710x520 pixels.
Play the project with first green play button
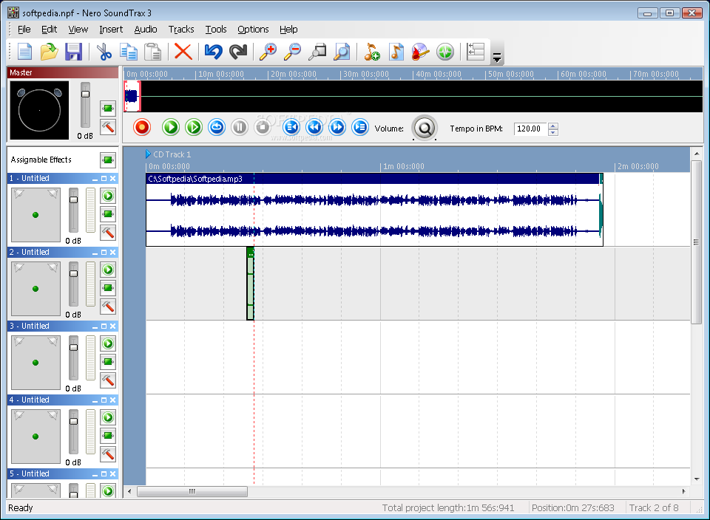pyautogui.click(x=171, y=127)
